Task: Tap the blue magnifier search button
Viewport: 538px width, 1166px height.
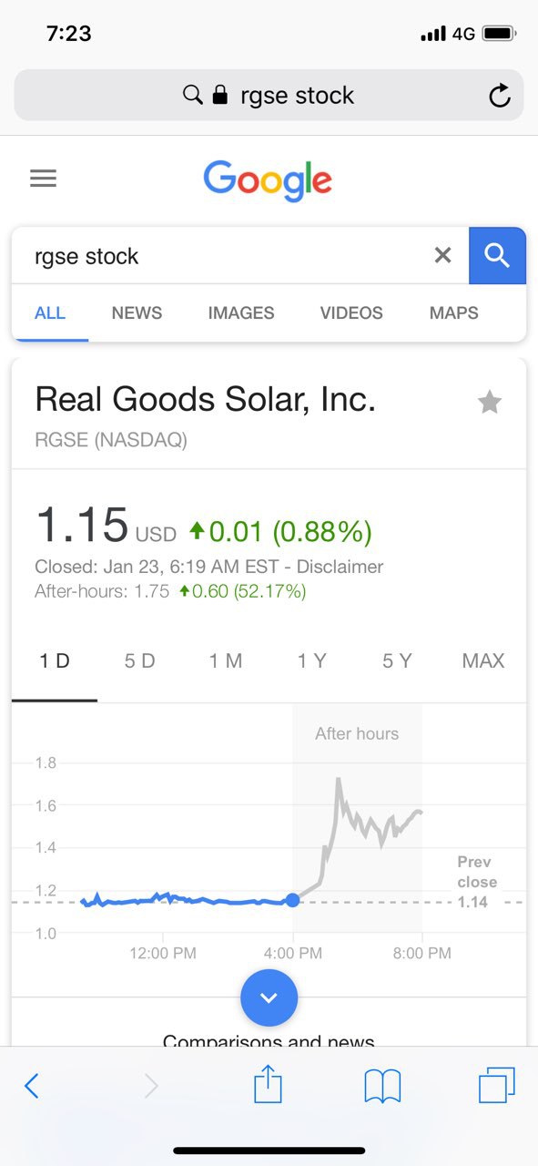Action: click(497, 256)
